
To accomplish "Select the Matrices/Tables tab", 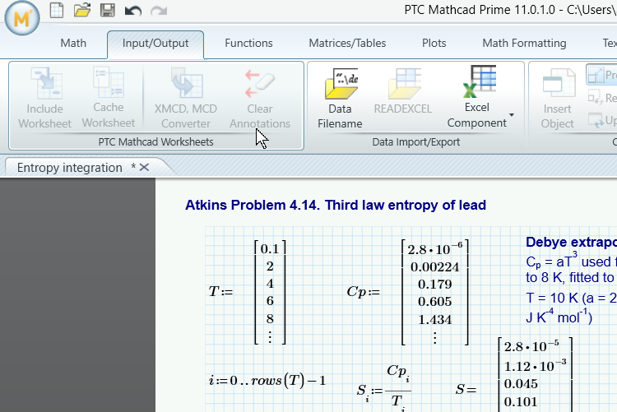I will pyautogui.click(x=347, y=43).
